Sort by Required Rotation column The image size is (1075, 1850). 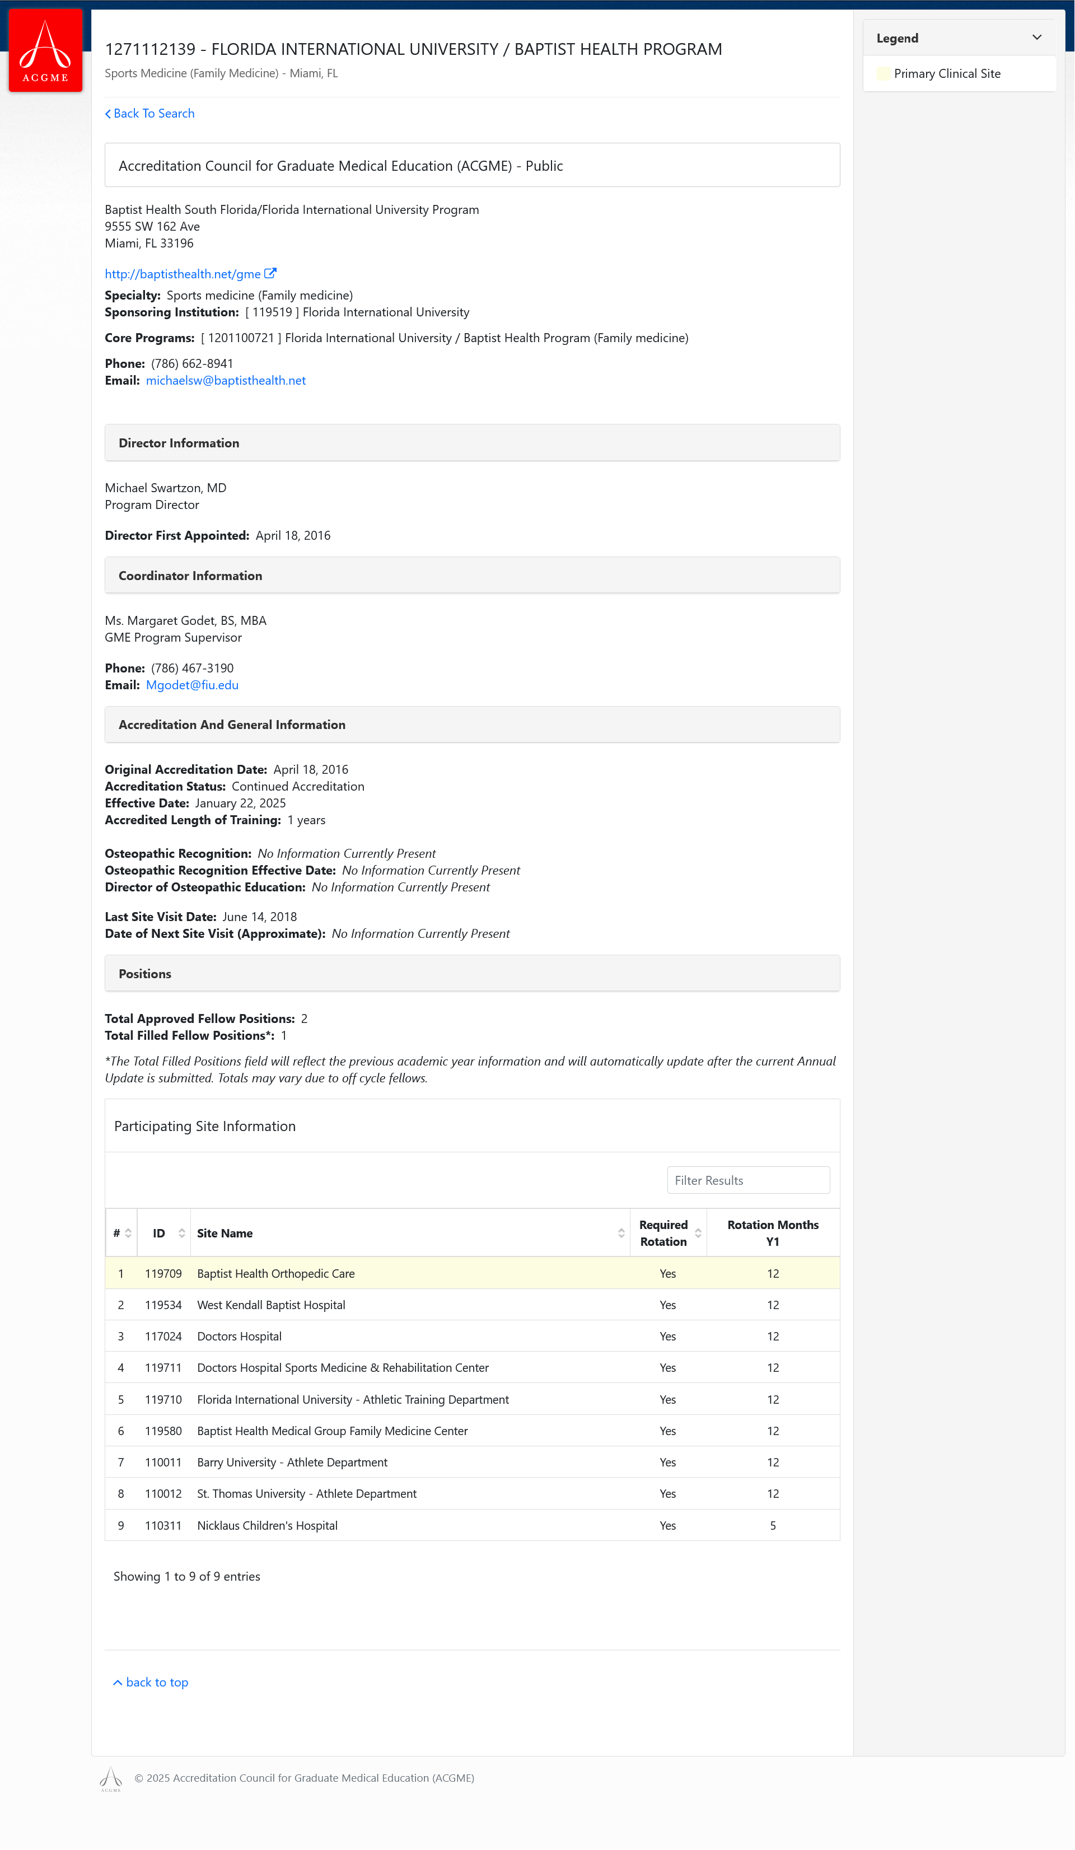pos(698,1234)
